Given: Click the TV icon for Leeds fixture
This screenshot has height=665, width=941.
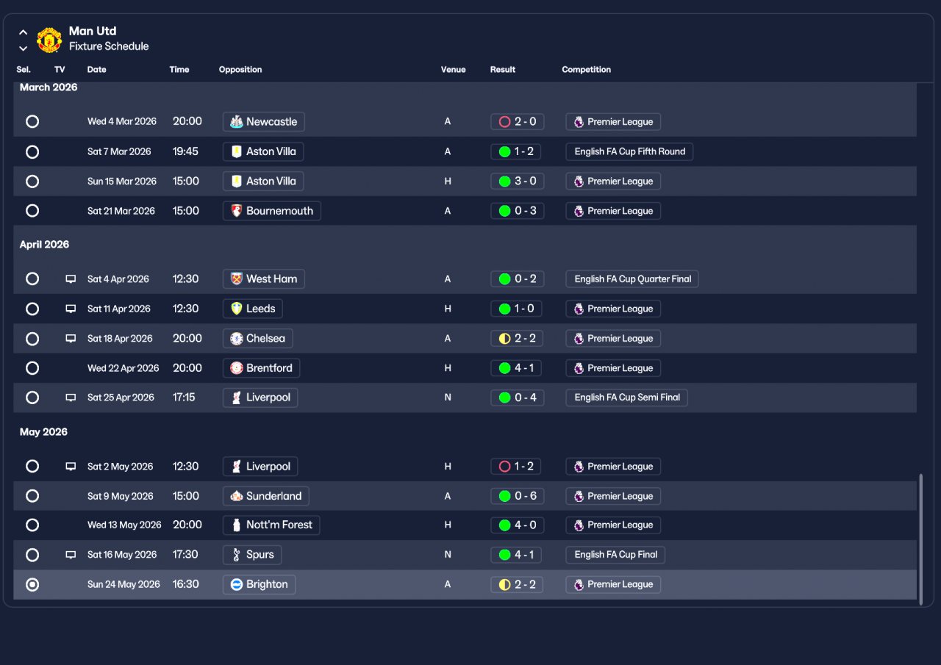Looking at the screenshot, I should 71,309.
